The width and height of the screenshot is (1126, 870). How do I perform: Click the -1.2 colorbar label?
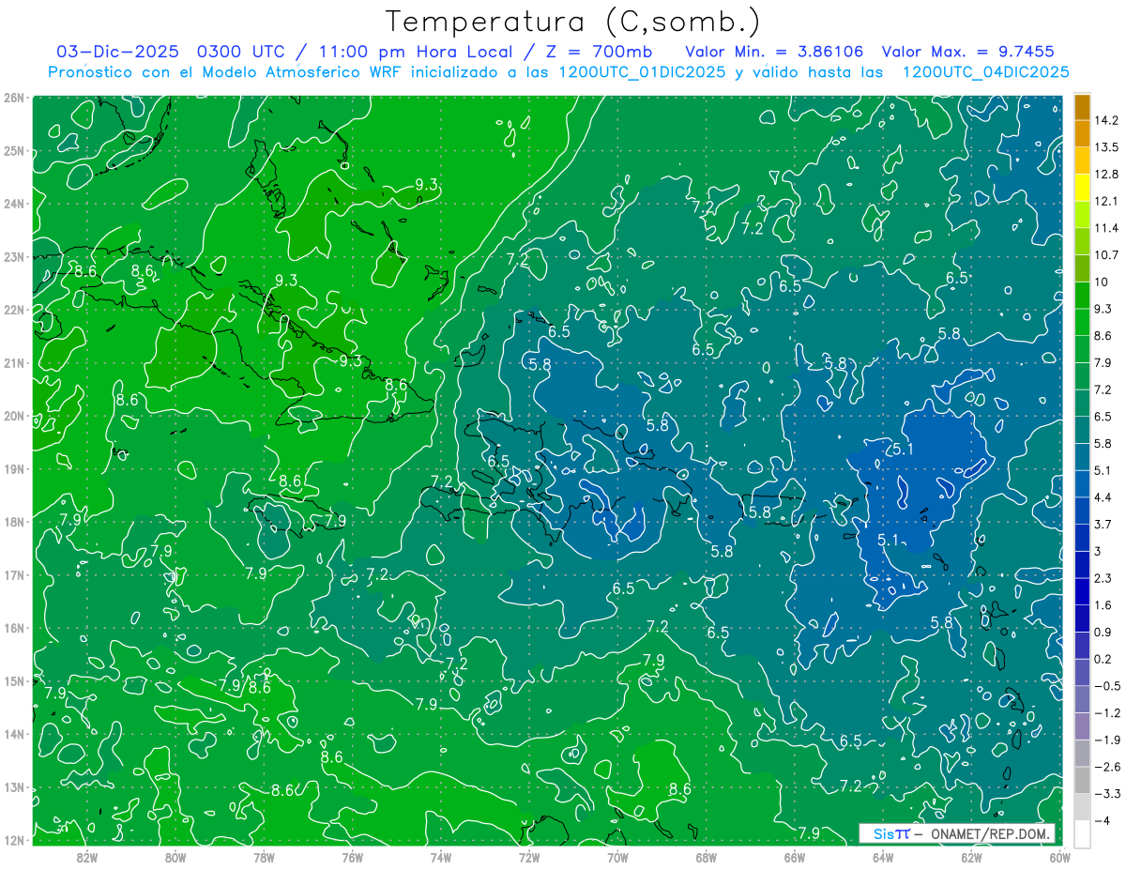tap(1106, 713)
